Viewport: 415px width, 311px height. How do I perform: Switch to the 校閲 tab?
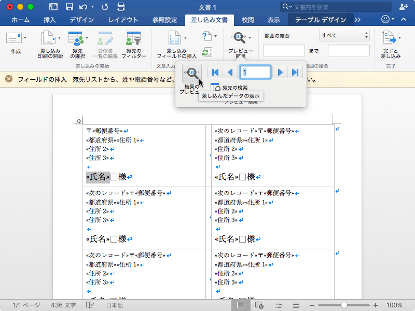pyautogui.click(x=248, y=20)
